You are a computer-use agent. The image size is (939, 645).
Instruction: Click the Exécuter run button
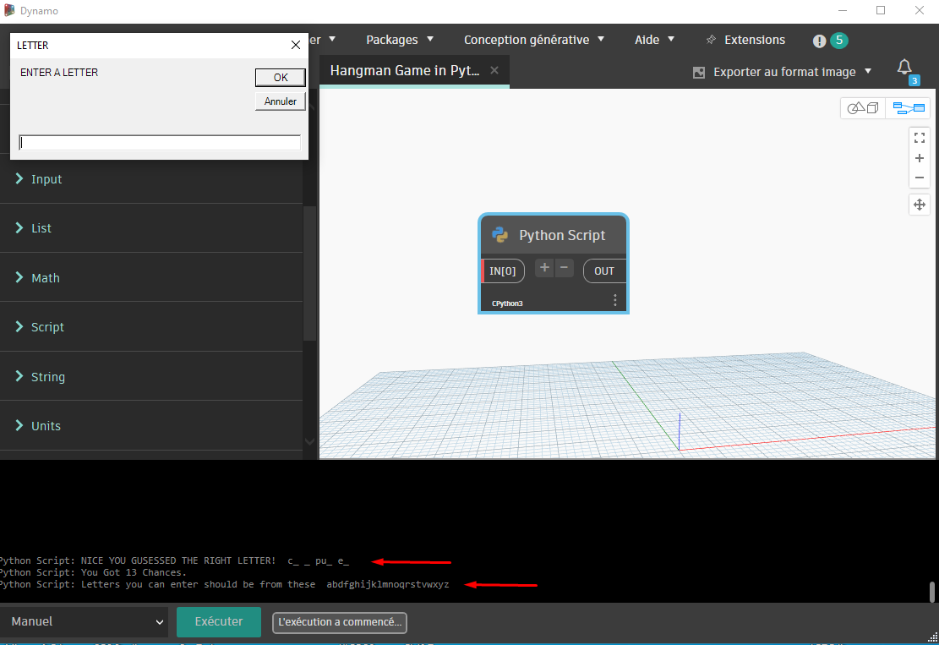pos(219,621)
